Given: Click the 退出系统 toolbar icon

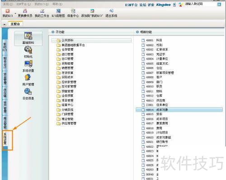Looking at the screenshot, I should point(111,11).
